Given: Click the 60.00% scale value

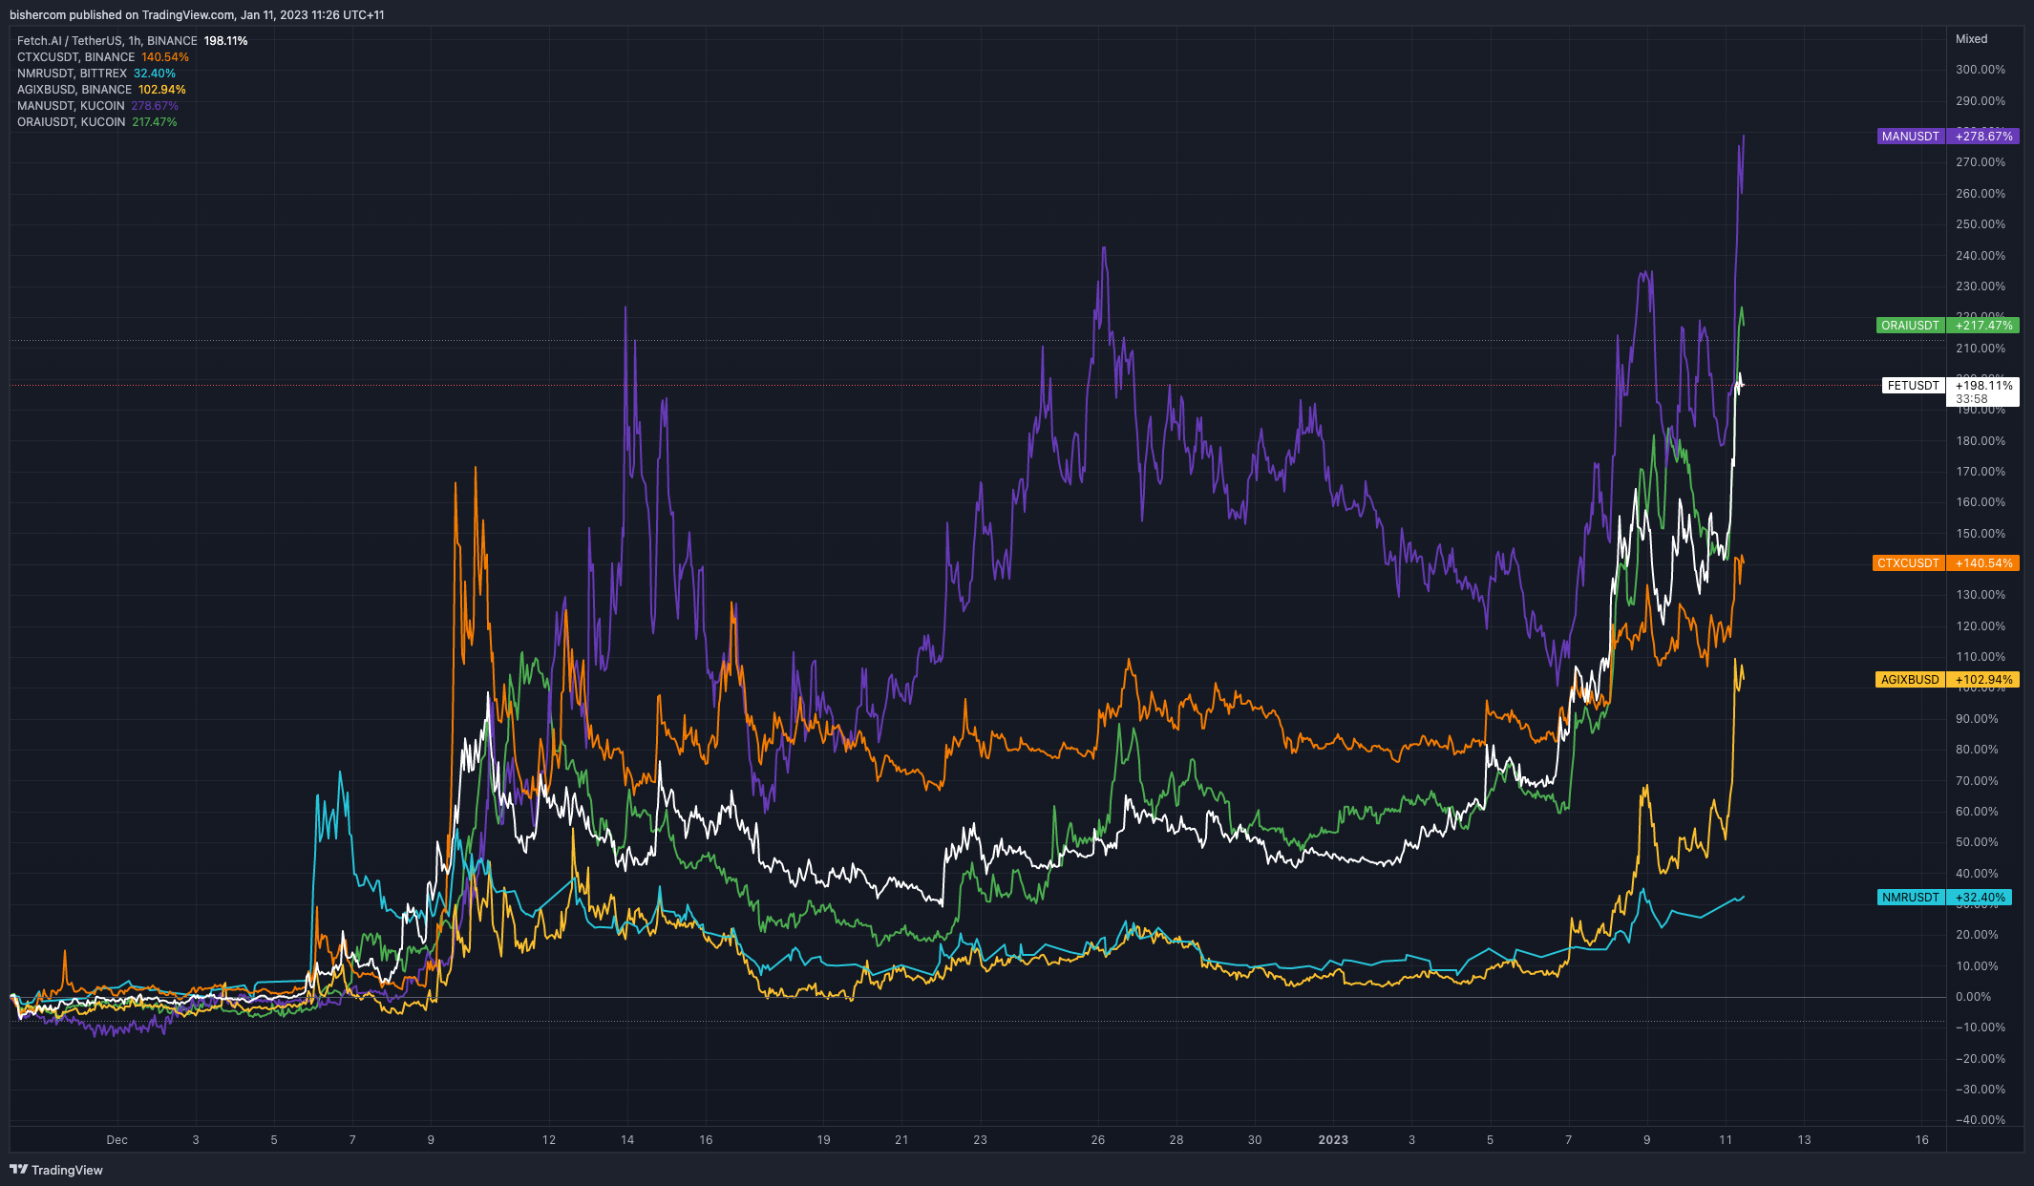Looking at the screenshot, I should click(1977, 812).
